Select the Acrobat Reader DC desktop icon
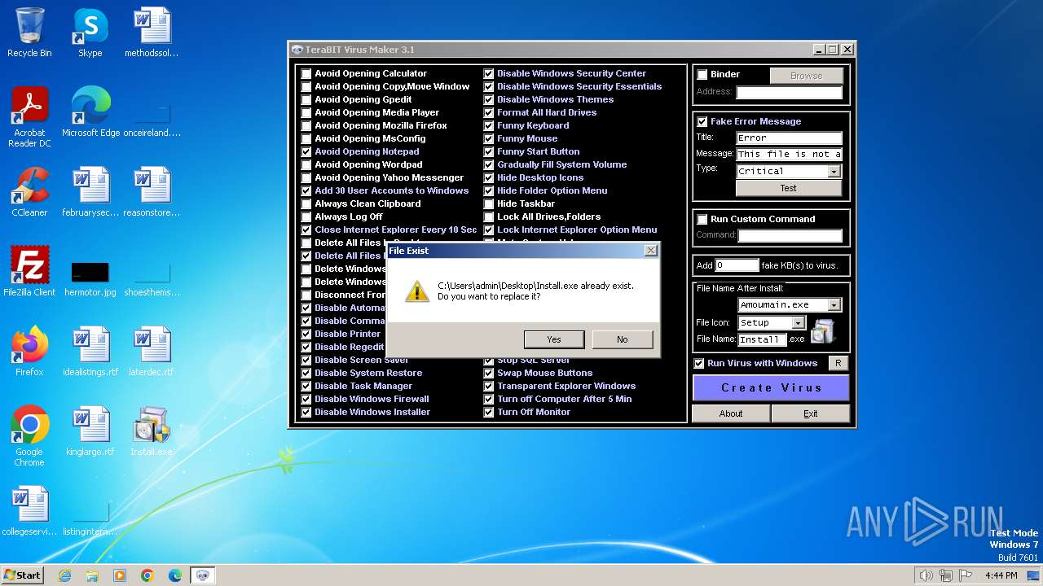1043x586 pixels. coord(29,116)
